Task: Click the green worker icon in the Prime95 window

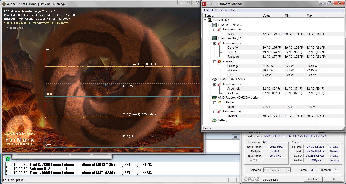Action: (8, 159)
